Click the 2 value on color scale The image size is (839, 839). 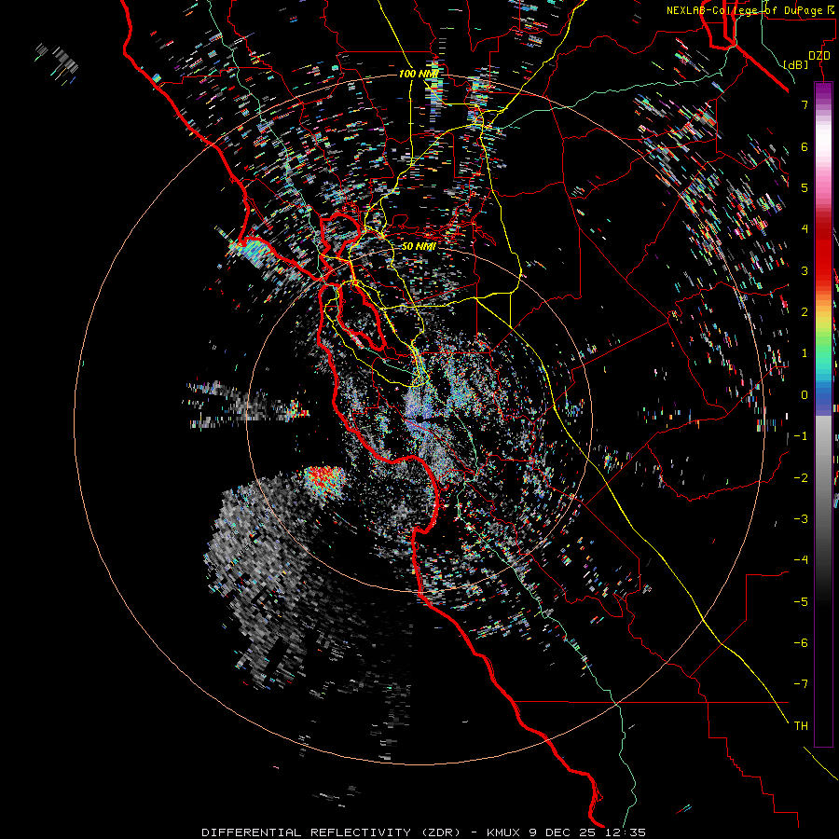click(x=805, y=311)
